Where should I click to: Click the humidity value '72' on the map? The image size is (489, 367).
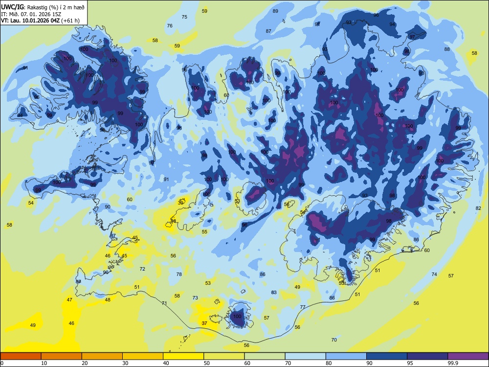point(142,269)
